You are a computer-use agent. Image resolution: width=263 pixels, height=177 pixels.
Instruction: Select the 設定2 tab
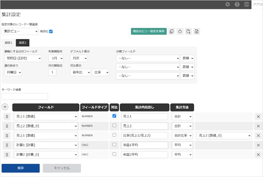coord(23,43)
